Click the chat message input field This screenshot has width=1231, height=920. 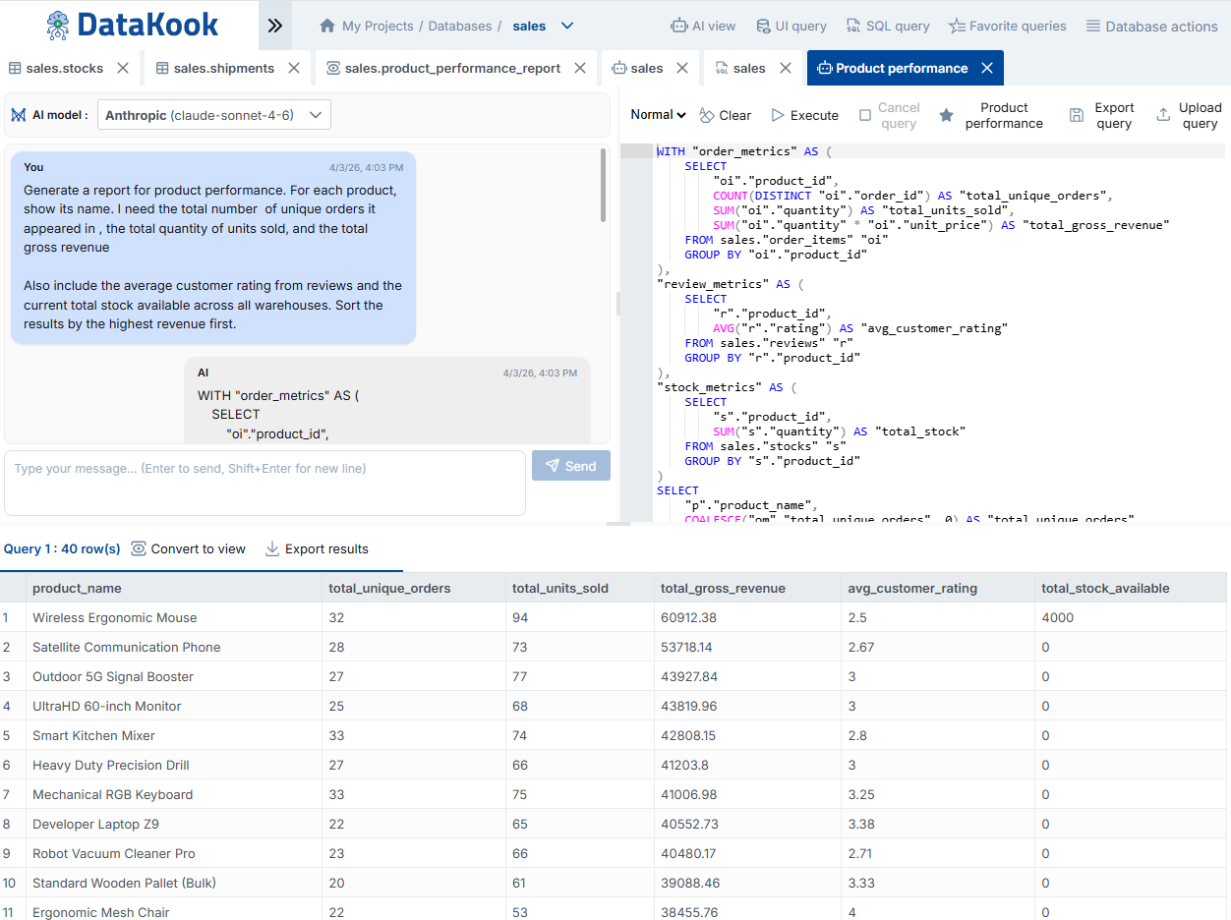264,482
